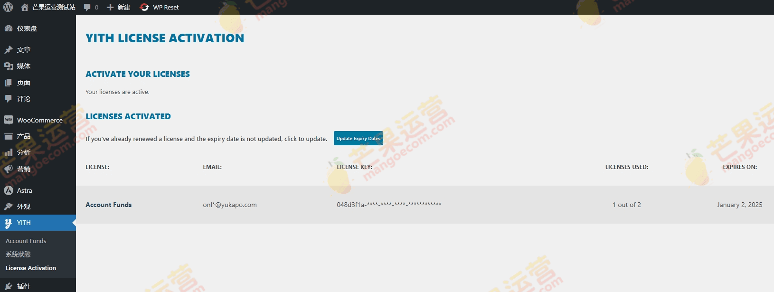Click expiry date January 2, 2025
Image resolution: width=774 pixels, height=292 pixels.
(739, 205)
